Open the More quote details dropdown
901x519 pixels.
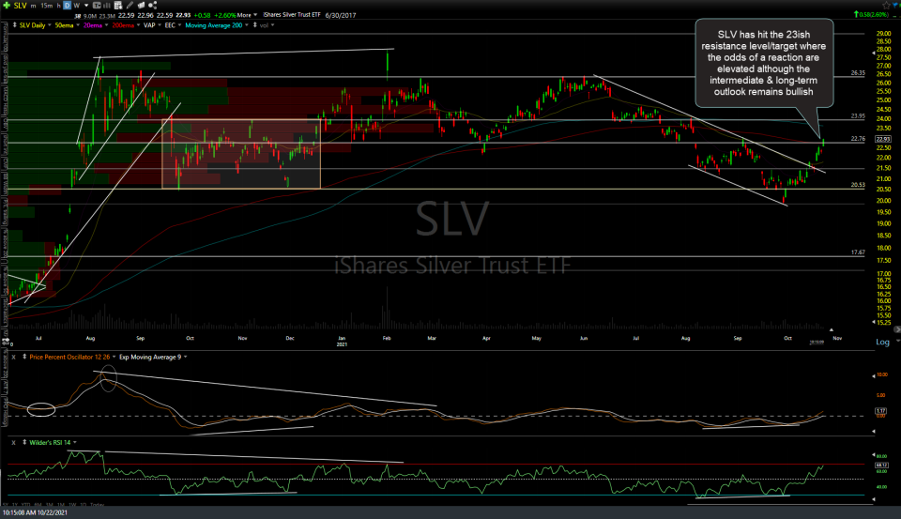247,15
